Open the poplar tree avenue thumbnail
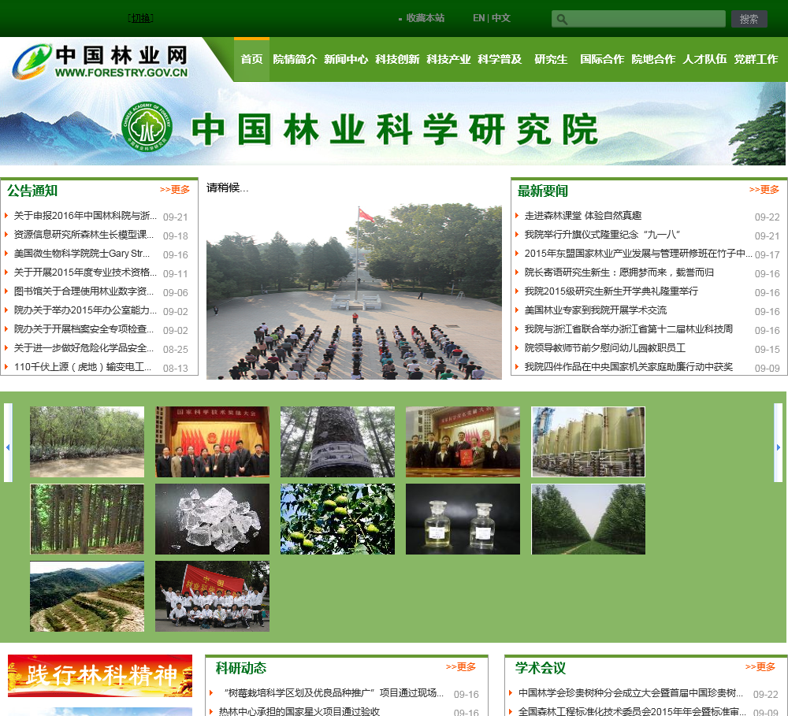Screen dimensions: 788x716 coord(588,519)
